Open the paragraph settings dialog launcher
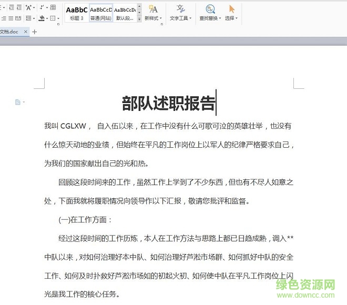The image size is (347, 305). coord(58,24)
